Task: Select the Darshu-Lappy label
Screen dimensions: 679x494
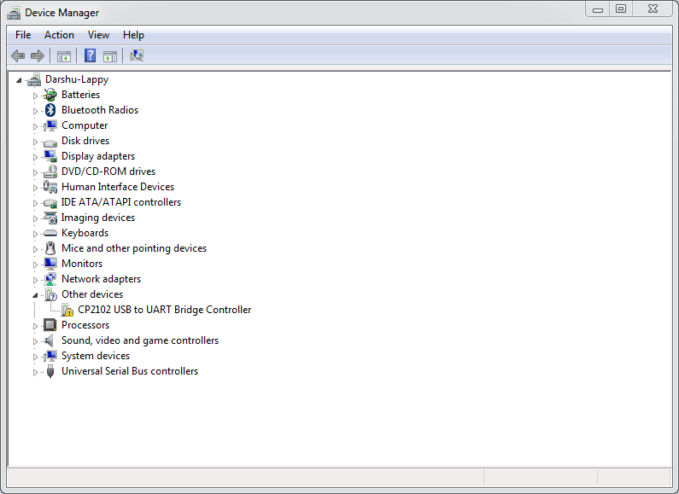Action: (77, 79)
